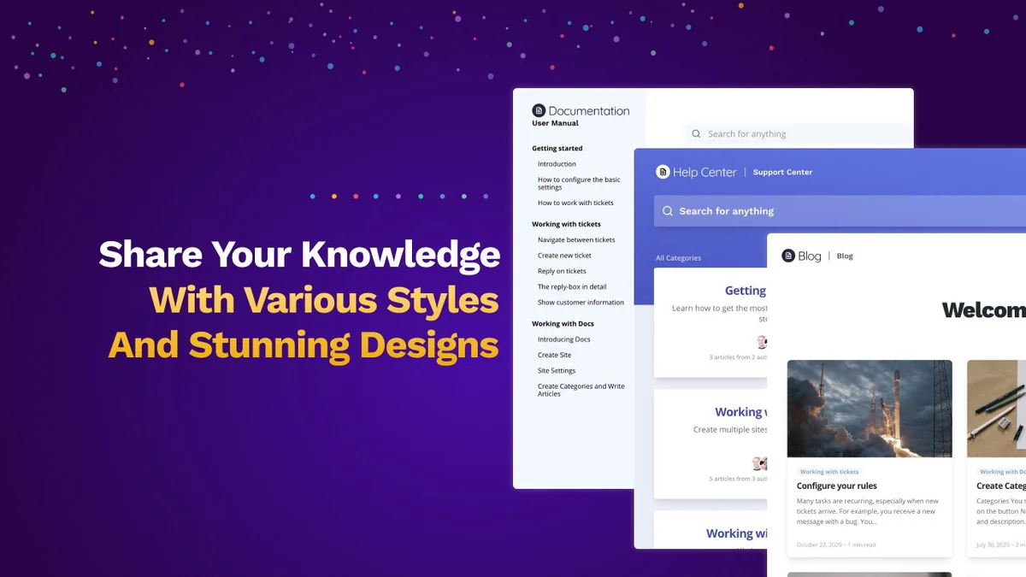This screenshot has height=577, width=1026.
Task: Go to 'Navigate between tickets' page
Action: [576, 240]
